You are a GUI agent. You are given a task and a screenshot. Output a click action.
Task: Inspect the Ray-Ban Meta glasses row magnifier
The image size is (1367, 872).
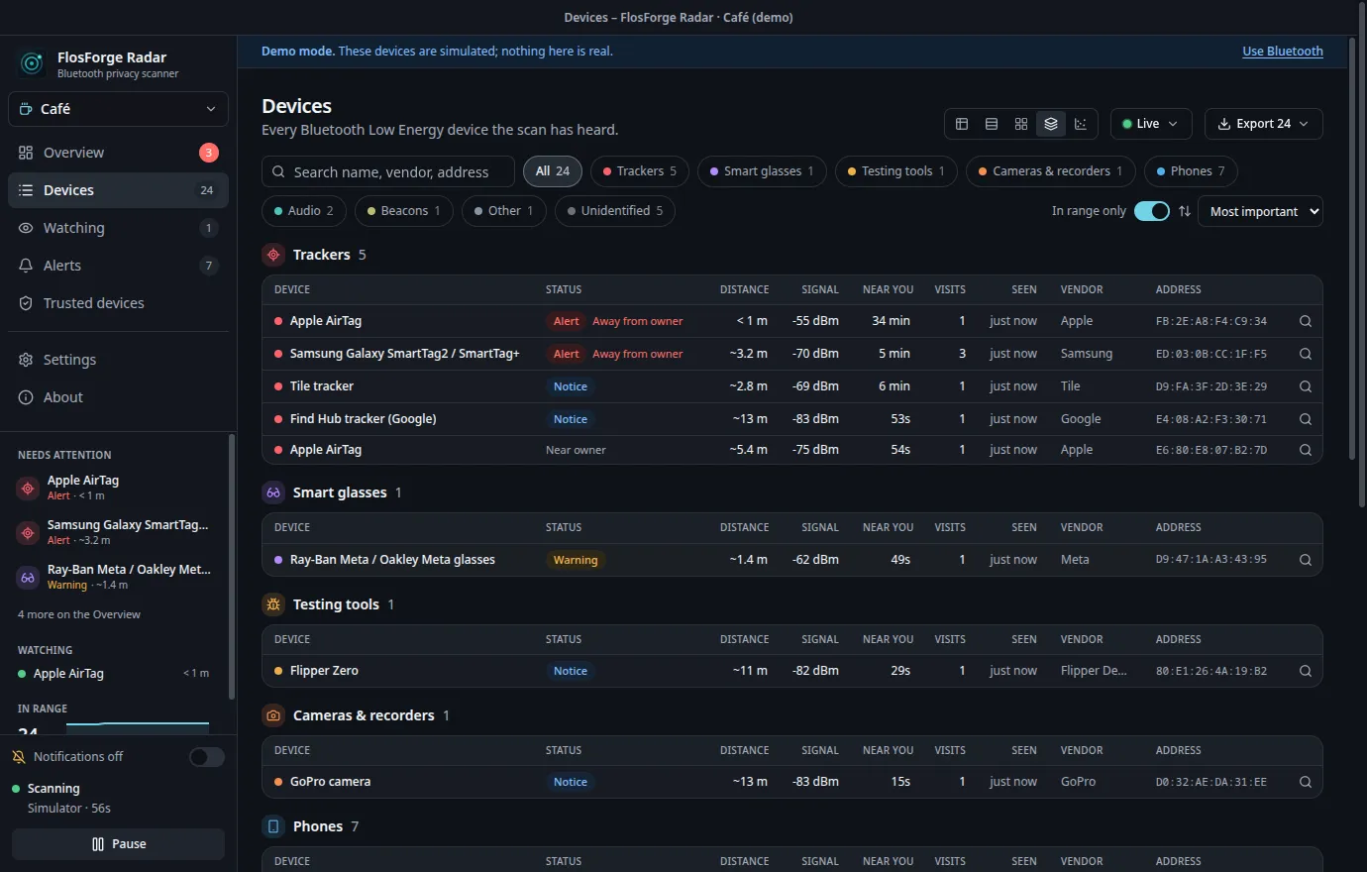(1305, 560)
